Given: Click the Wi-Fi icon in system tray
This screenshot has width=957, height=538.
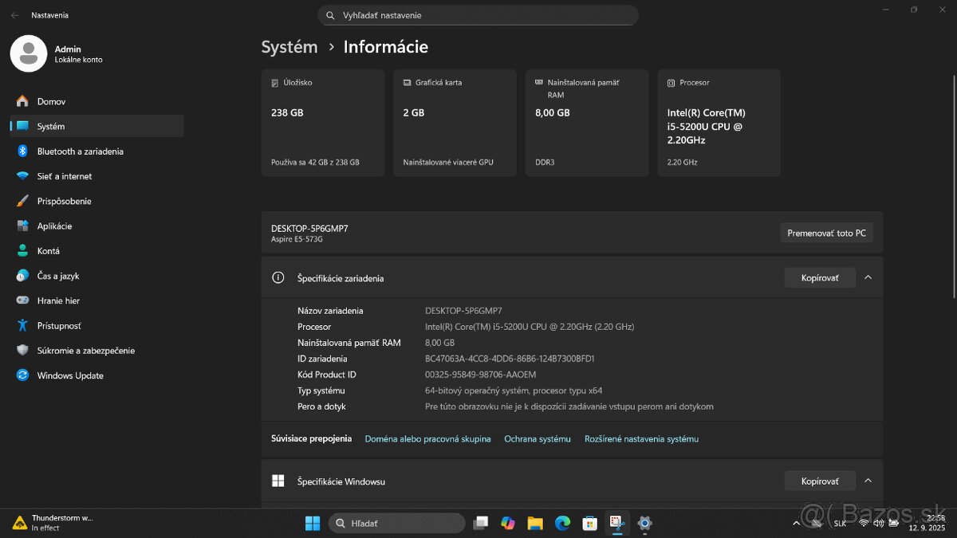Looking at the screenshot, I should (864, 524).
